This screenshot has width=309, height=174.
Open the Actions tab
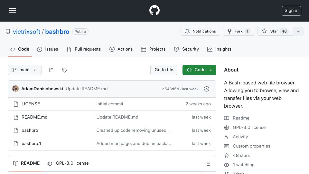[x=121, y=49]
